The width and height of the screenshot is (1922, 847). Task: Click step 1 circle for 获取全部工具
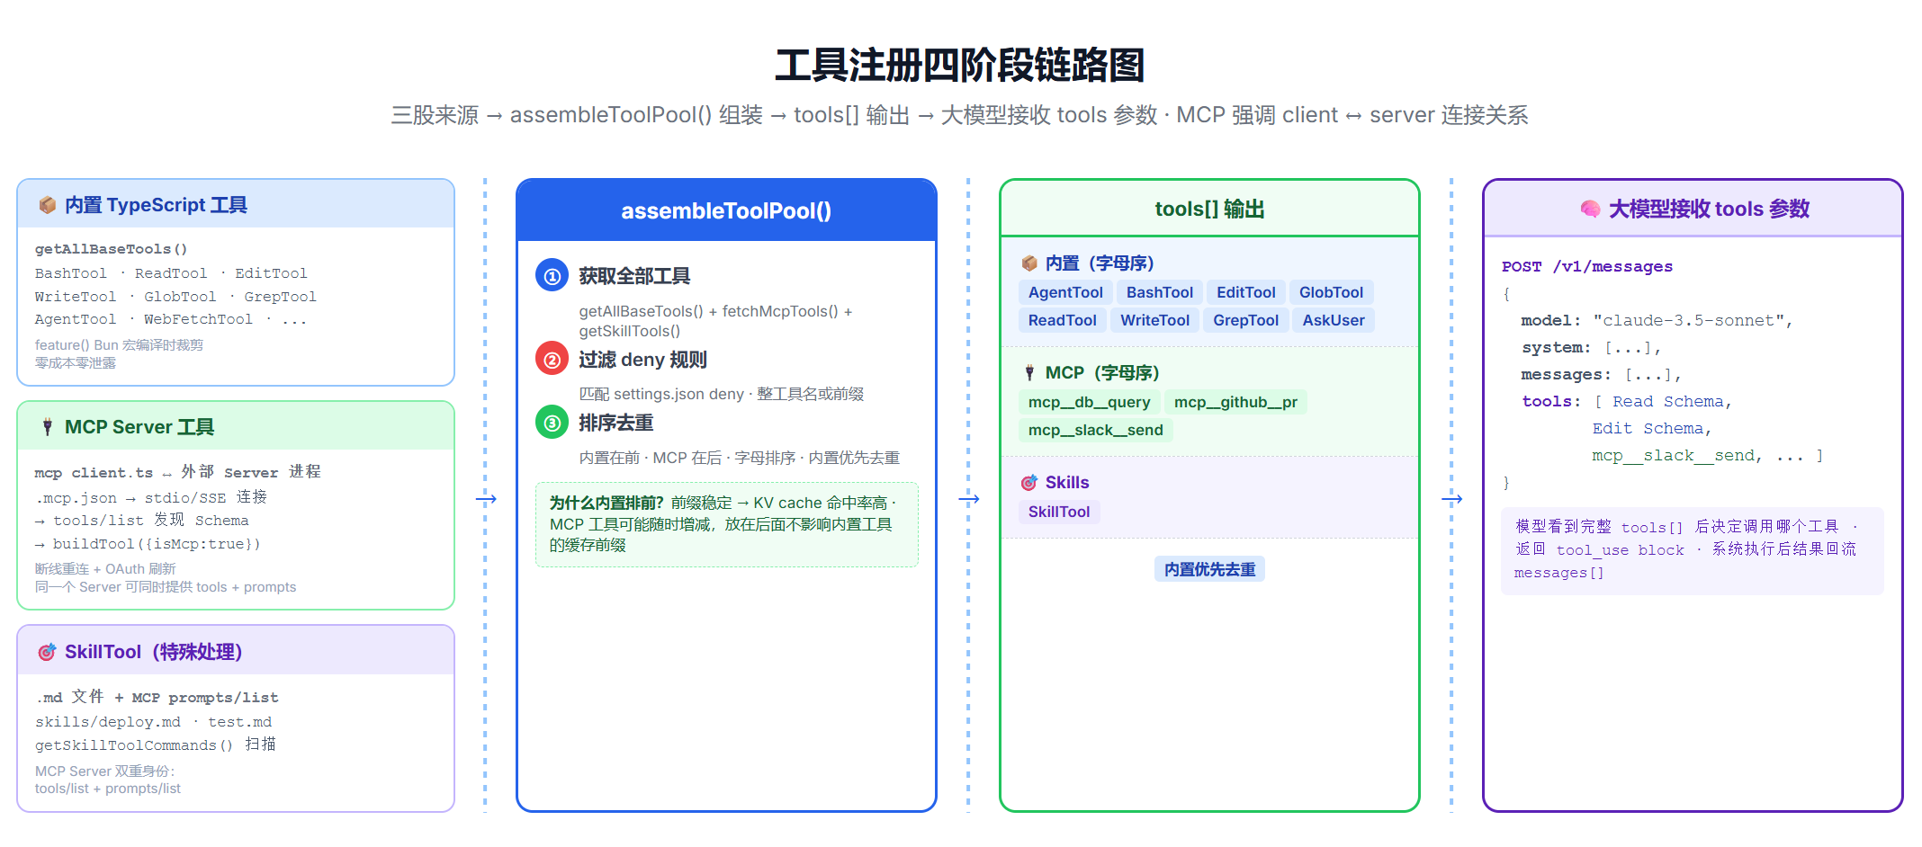pyautogui.click(x=552, y=276)
